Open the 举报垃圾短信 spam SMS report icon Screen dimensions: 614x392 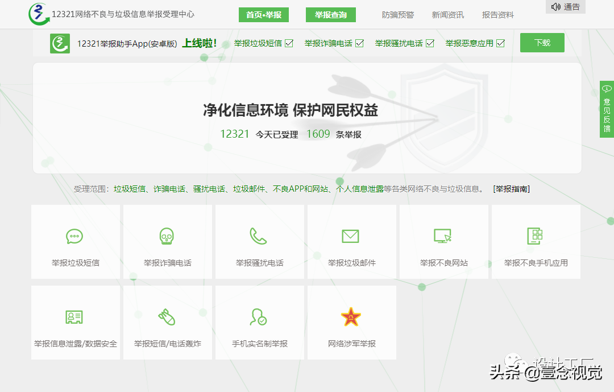point(75,236)
